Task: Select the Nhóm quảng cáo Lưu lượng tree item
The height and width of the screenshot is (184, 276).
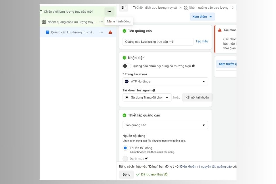Action: pyautogui.click(x=71, y=22)
